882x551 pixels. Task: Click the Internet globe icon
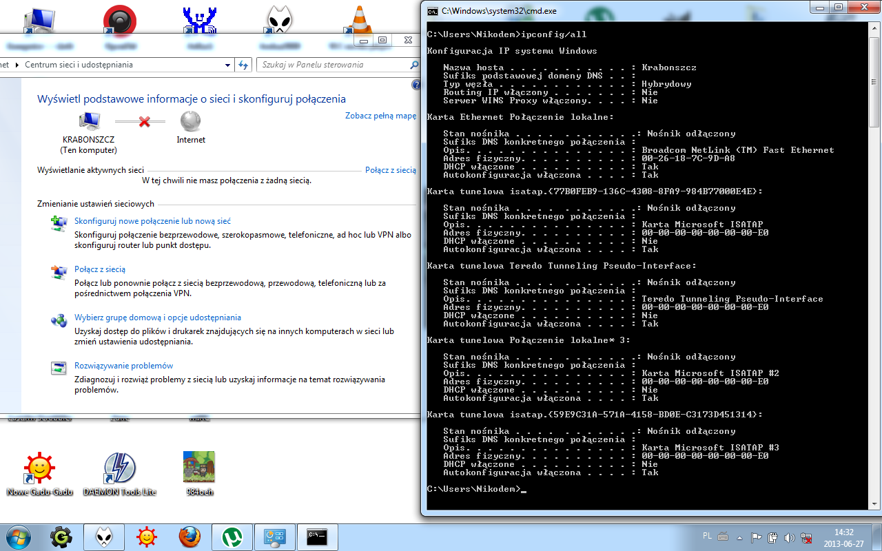click(191, 122)
